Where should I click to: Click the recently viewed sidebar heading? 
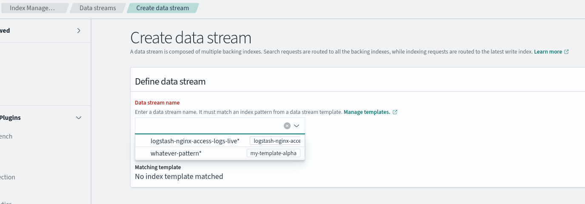click(x=5, y=31)
